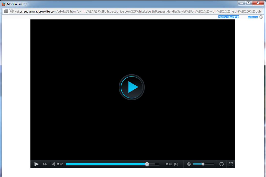Image resolution: width=266 pixels, height=177 pixels.
Task: Click the skip-to-end icon
Action: (176, 164)
